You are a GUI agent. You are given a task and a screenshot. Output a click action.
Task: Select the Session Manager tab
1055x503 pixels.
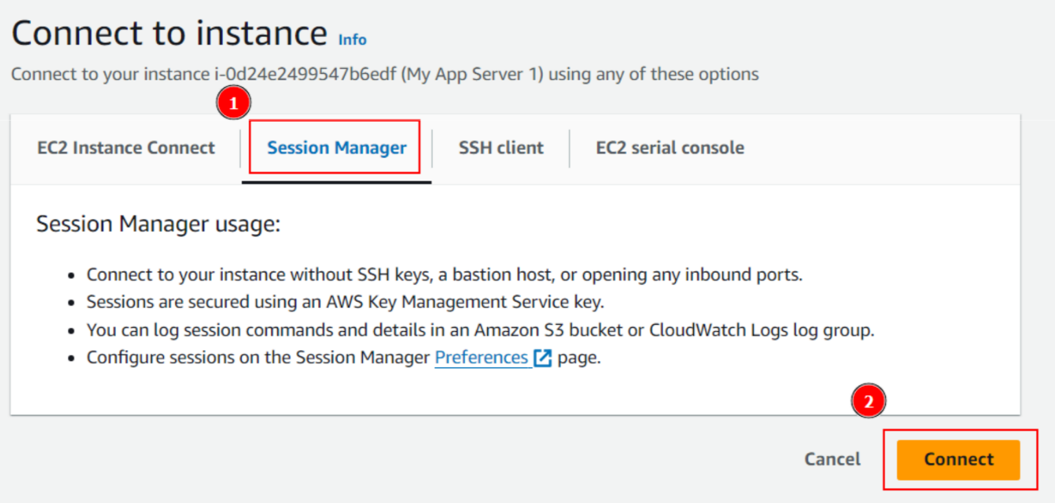click(x=336, y=148)
